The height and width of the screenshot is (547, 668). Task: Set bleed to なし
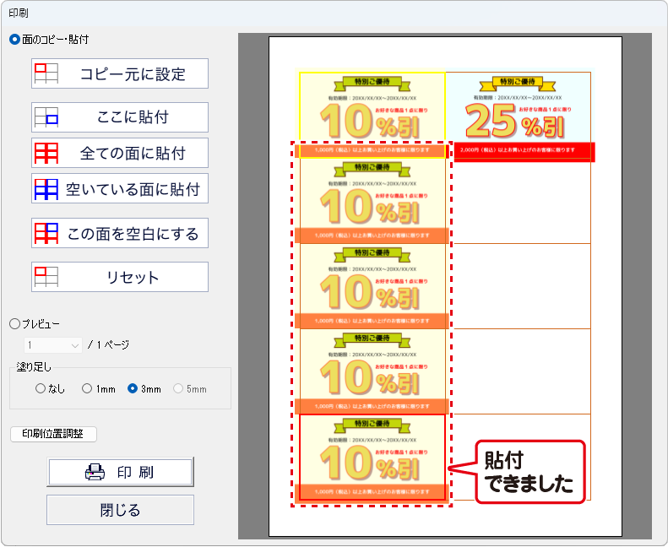coord(41,389)
